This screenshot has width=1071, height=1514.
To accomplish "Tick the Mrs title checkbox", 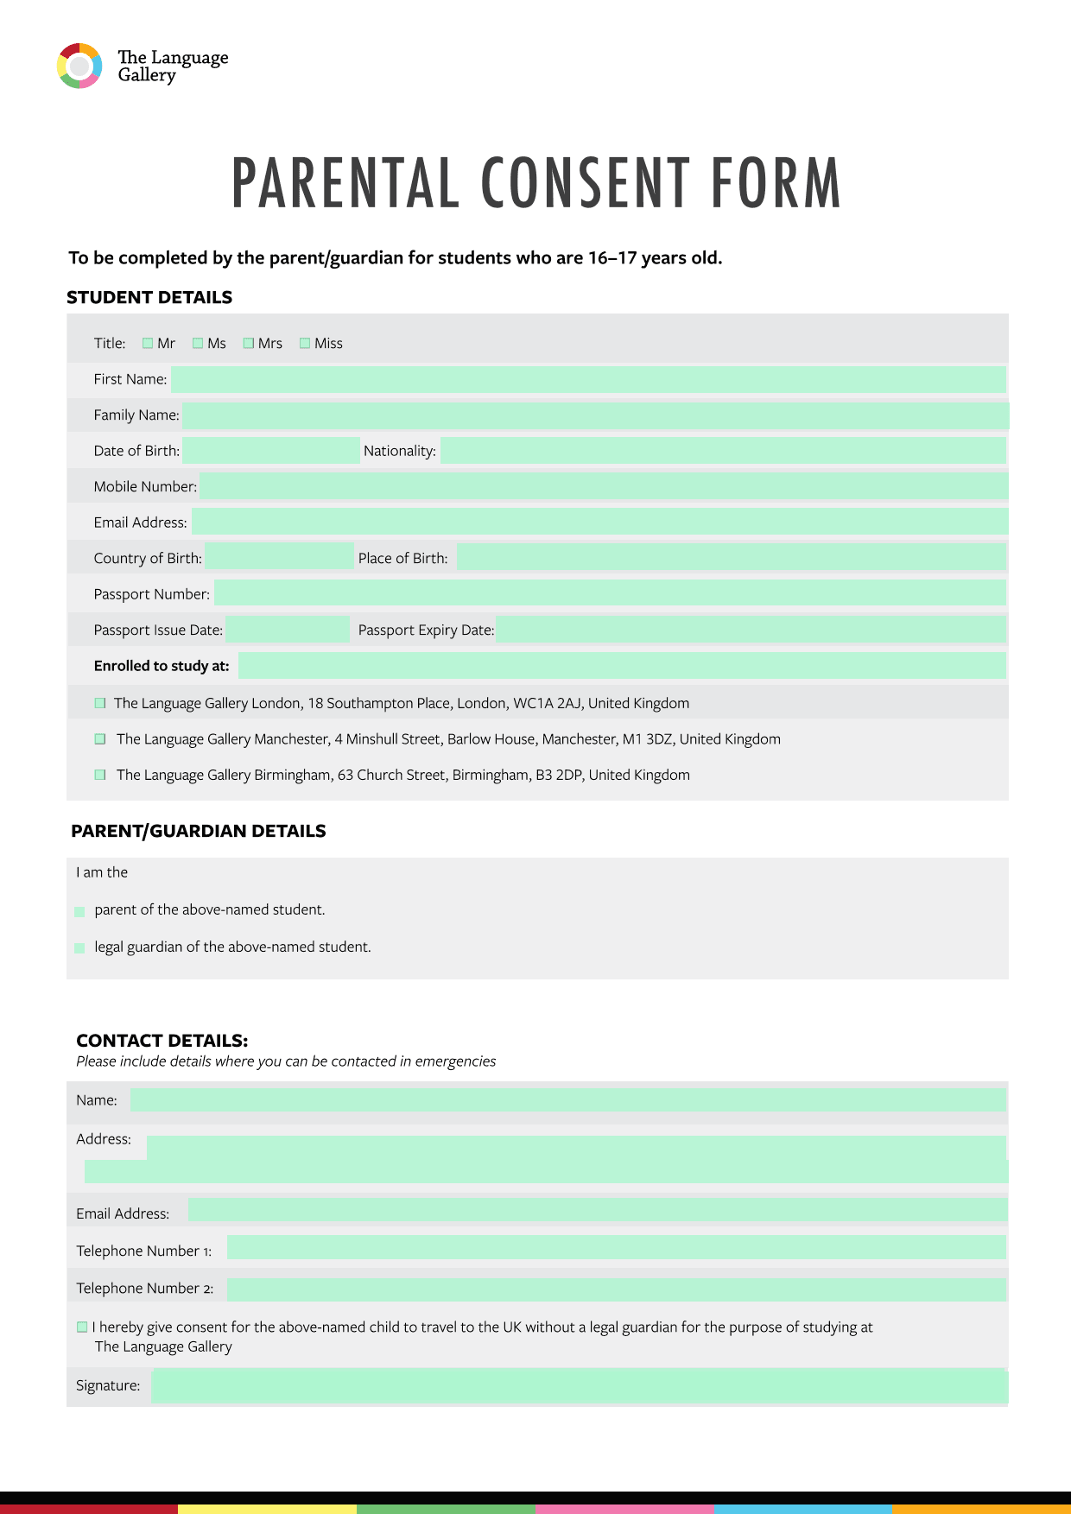I will 249,343.
